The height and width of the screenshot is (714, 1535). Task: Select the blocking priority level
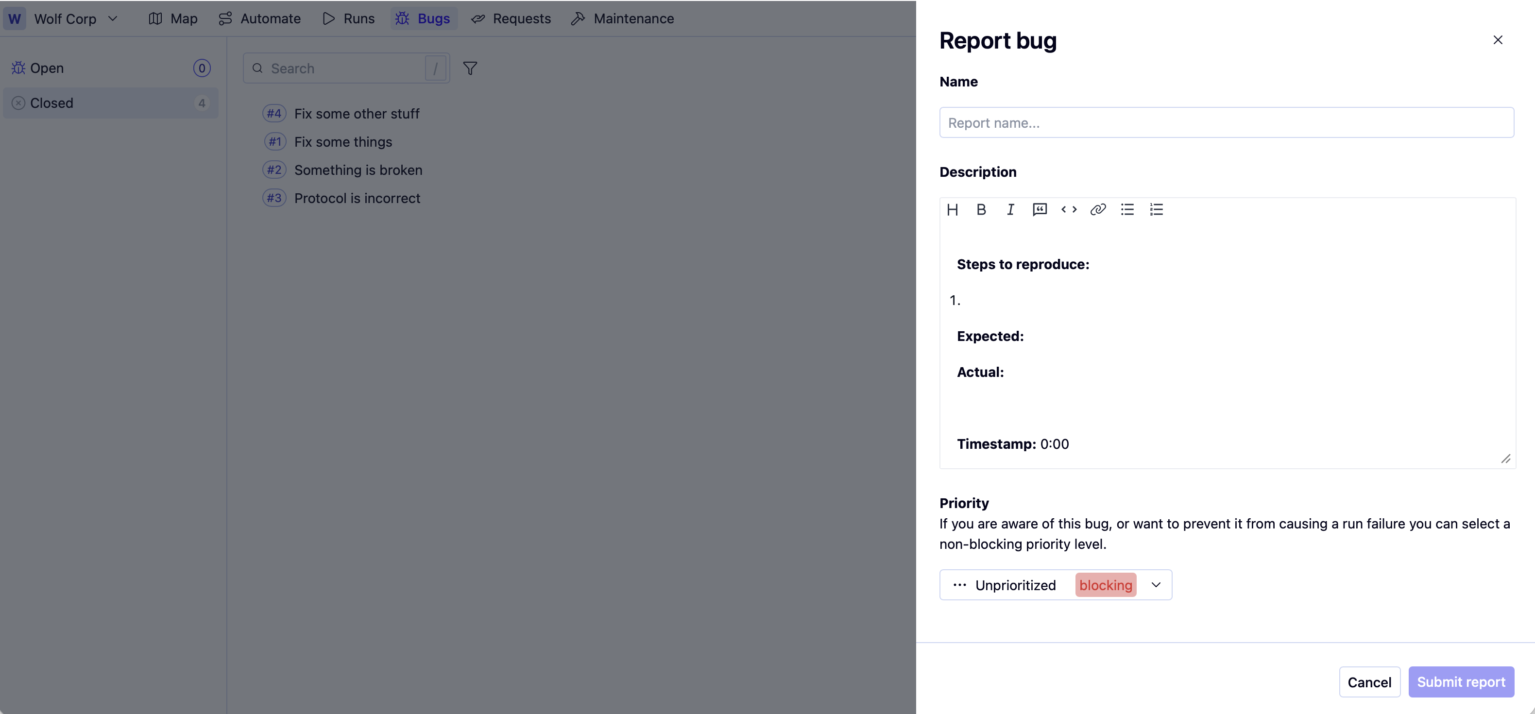1106,585
